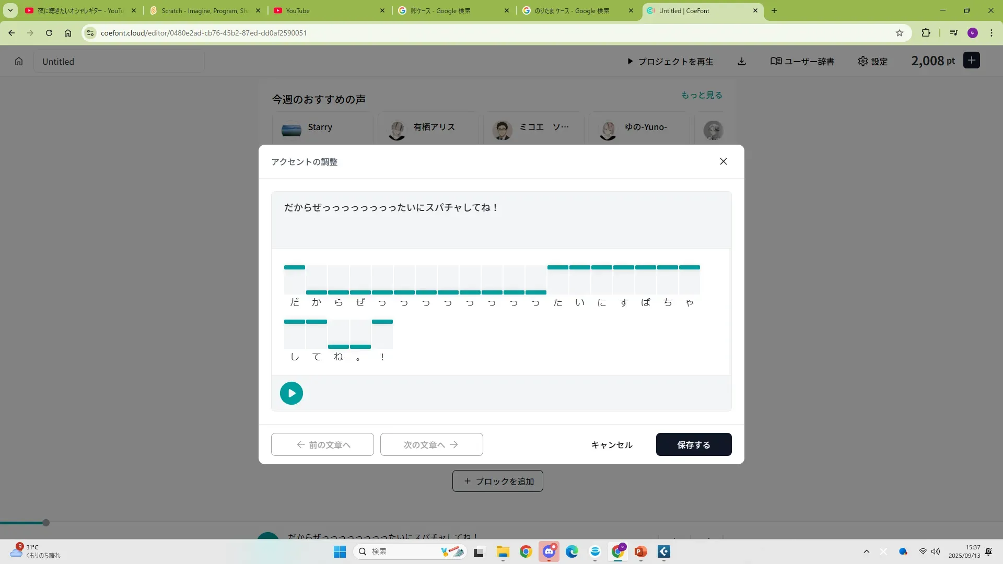The height and width of the screenshot is (564, 1003).
Task: Click the CoeFont home icon
Action: point(19,62)
